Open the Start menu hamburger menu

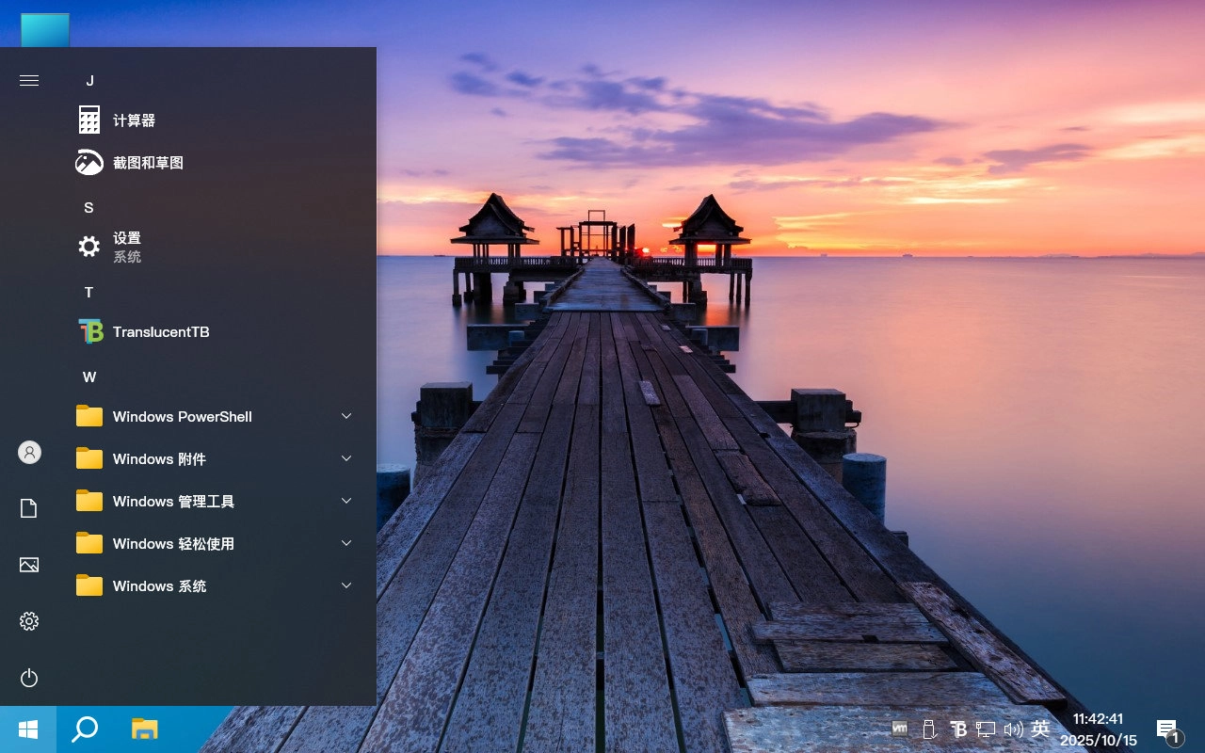(x=28, y=80)
